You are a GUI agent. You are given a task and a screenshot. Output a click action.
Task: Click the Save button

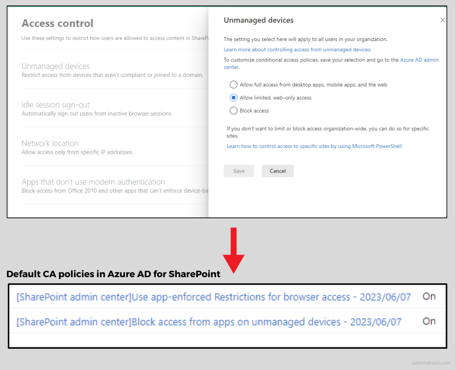[x=239, y=171]
